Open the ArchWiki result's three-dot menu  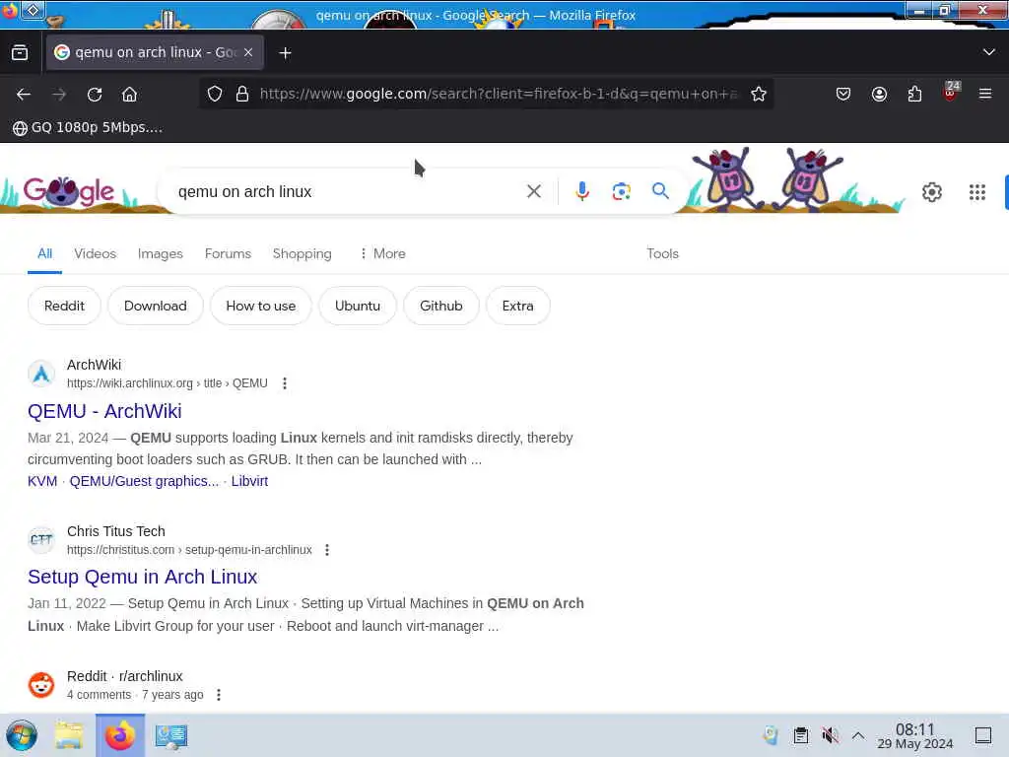point(285,383)
